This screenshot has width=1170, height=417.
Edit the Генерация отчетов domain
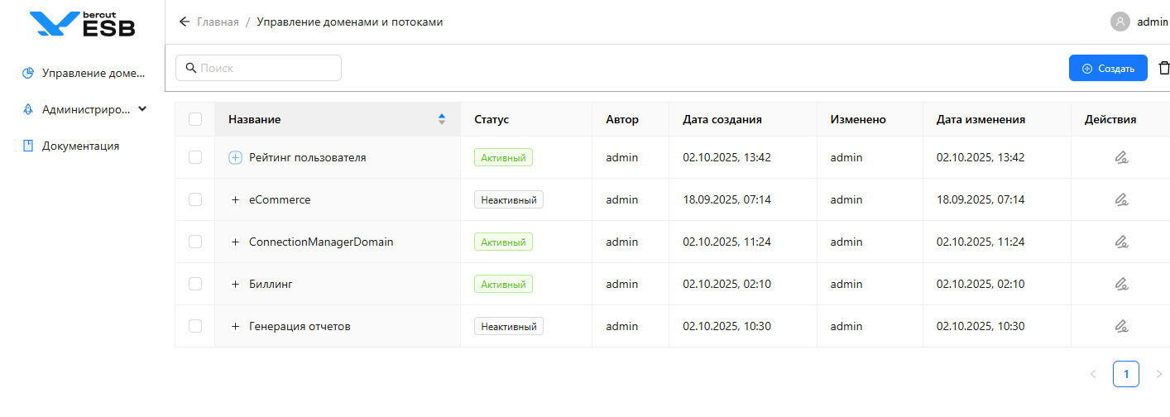(x=1121, y=326)
